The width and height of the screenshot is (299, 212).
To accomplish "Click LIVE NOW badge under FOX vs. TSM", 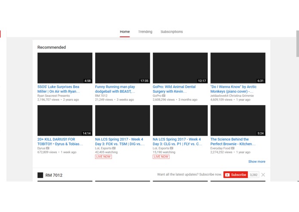I will (103, 157).
